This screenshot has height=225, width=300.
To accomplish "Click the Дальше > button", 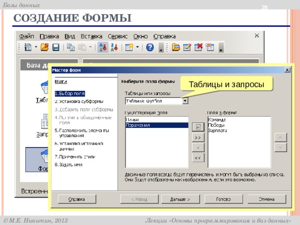I will point(180,199).
